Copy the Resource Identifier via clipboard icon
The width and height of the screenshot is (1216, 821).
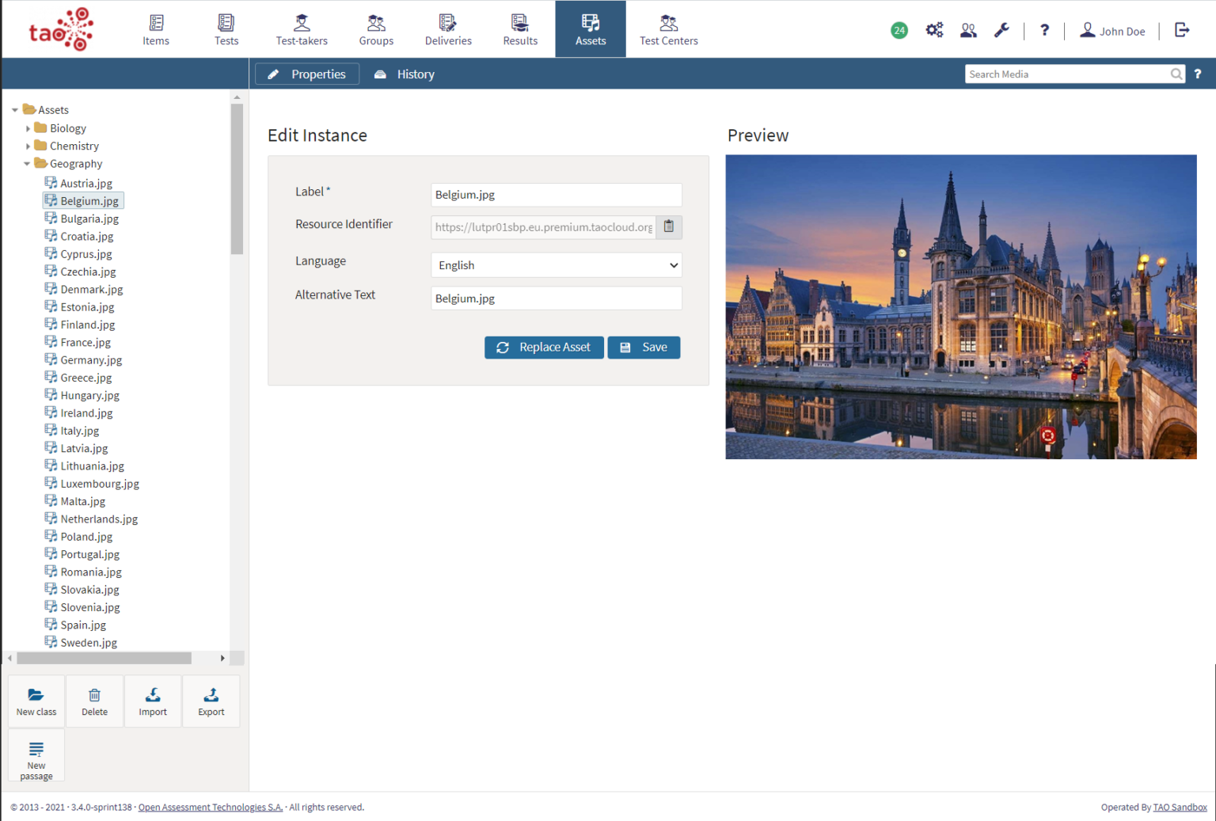tap(668, 227)
